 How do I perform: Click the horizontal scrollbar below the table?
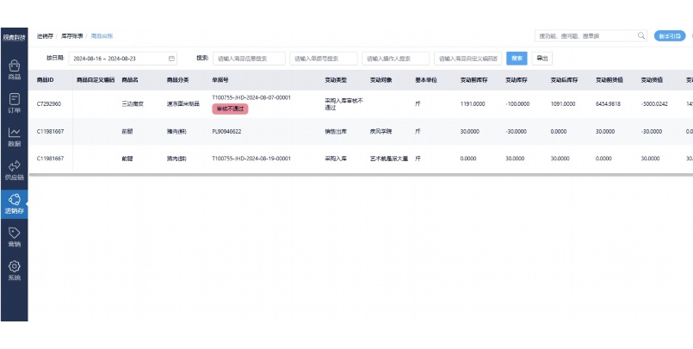(x=361, y=175)
